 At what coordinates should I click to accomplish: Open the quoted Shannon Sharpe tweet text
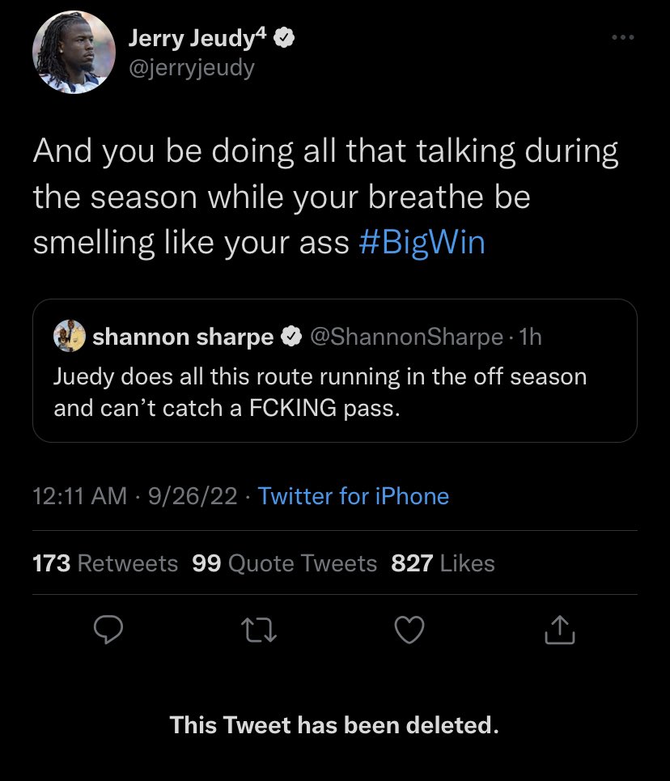click(x=320, y=392)
